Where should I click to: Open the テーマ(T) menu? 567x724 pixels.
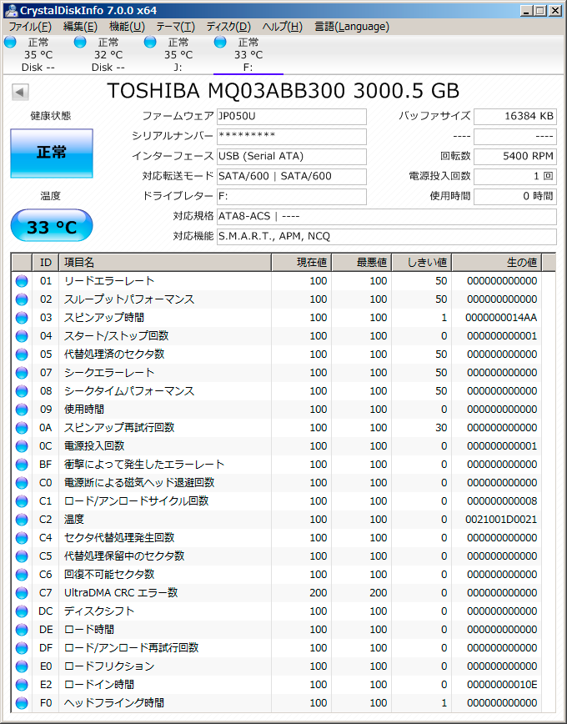tap(175, 27)
